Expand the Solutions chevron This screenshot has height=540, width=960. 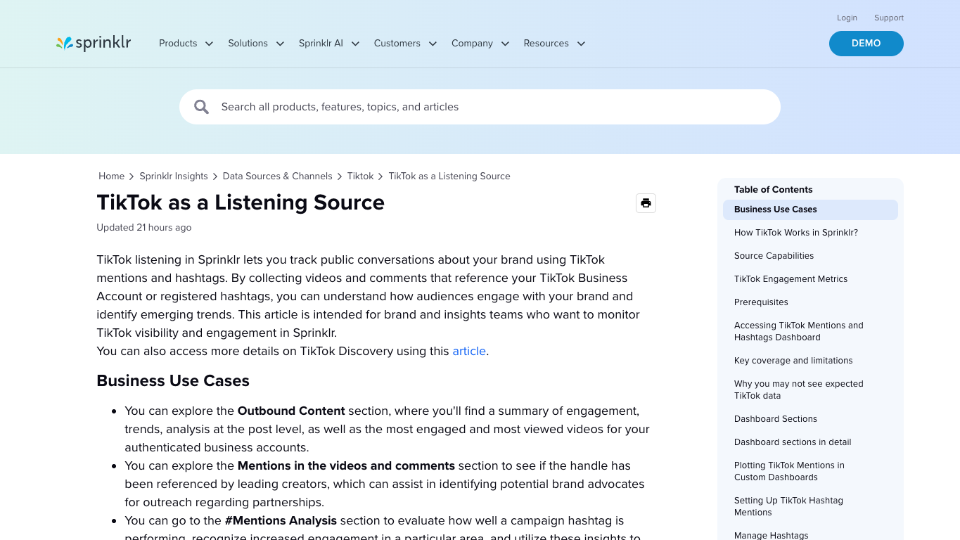(x=280, y=44)
